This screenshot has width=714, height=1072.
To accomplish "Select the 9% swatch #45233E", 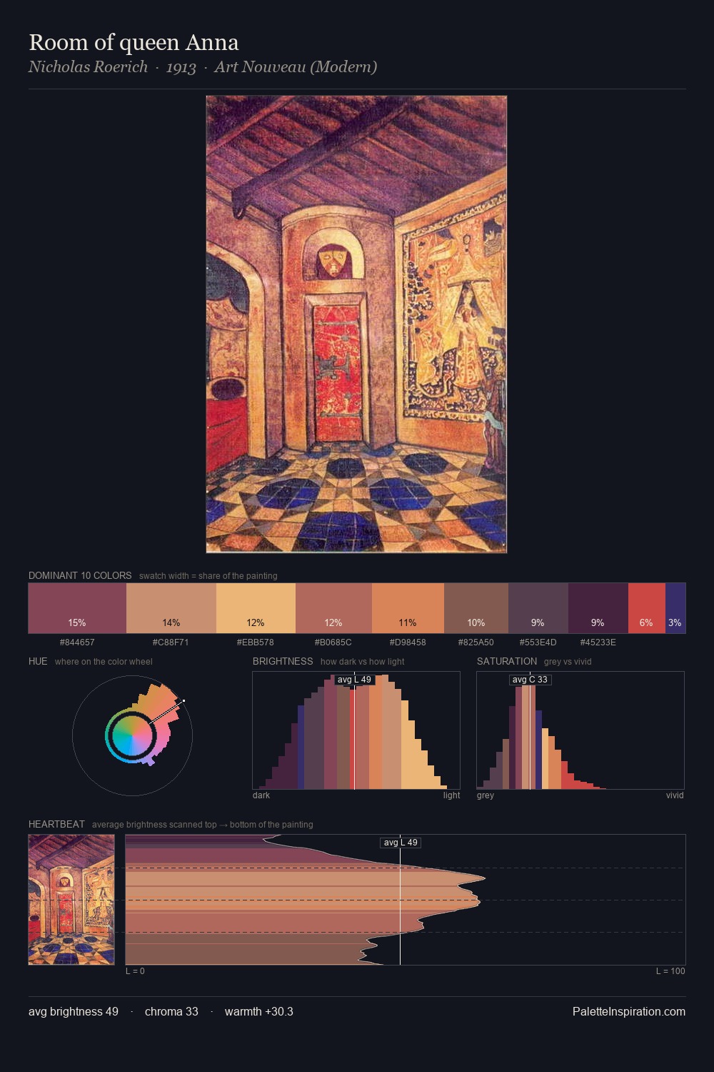I will click(x=598, y=608).
